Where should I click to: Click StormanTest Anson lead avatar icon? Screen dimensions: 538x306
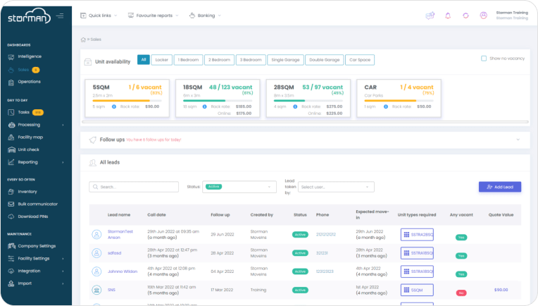(x=96, y=235)
